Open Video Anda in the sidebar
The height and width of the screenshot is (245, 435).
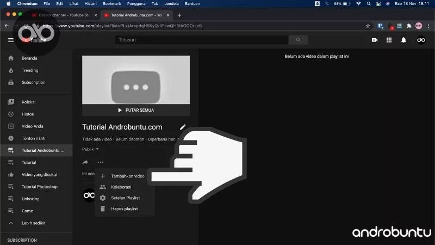point(33,126)
